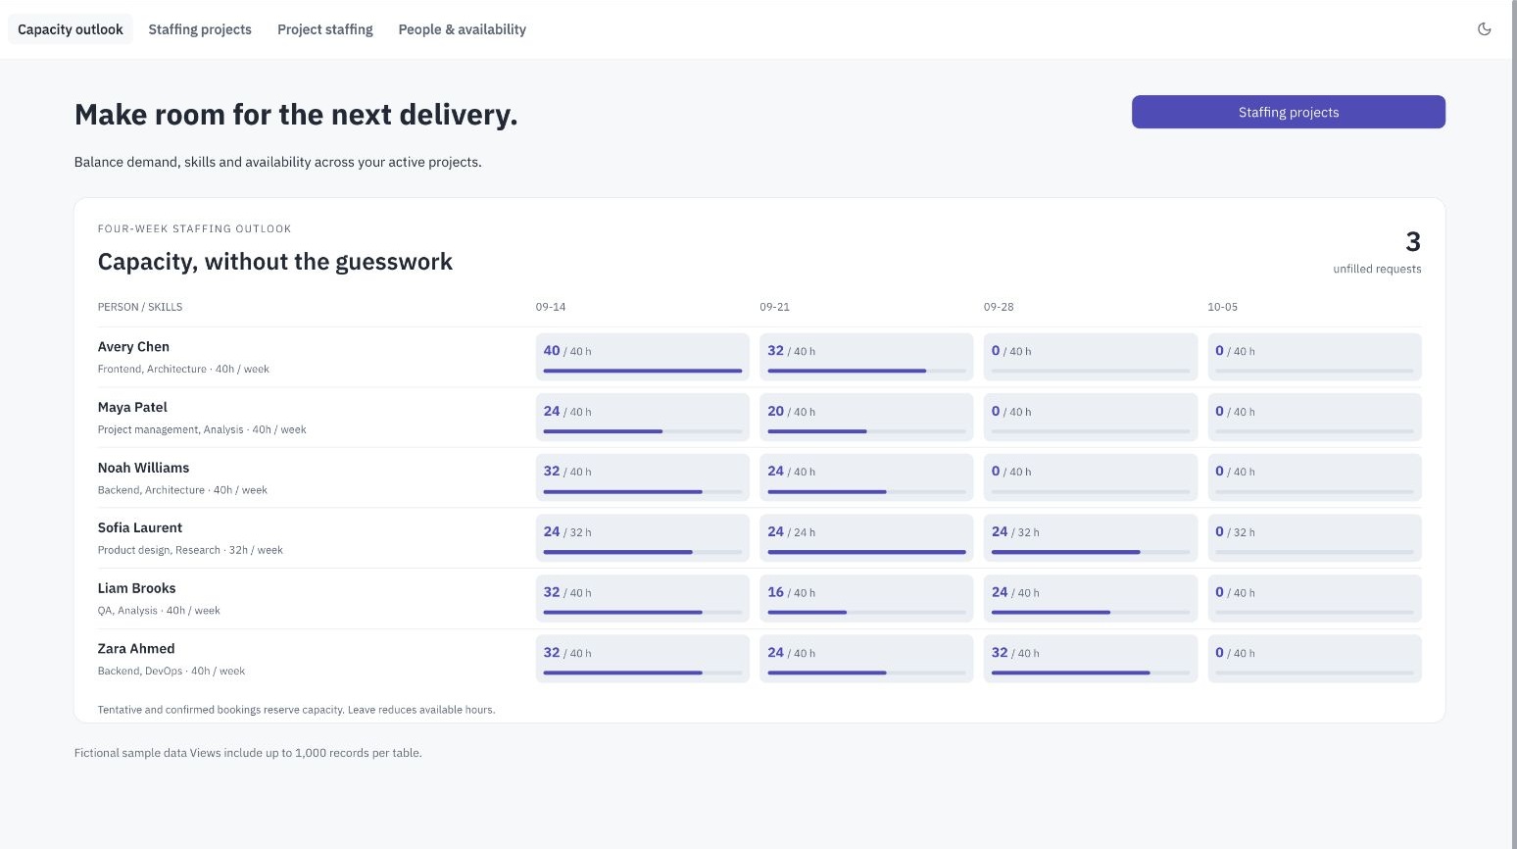1517x849 pixels.
Task: Click Zara Ahmed's 09-21 24 / 40 h cell
Action: 867,659
